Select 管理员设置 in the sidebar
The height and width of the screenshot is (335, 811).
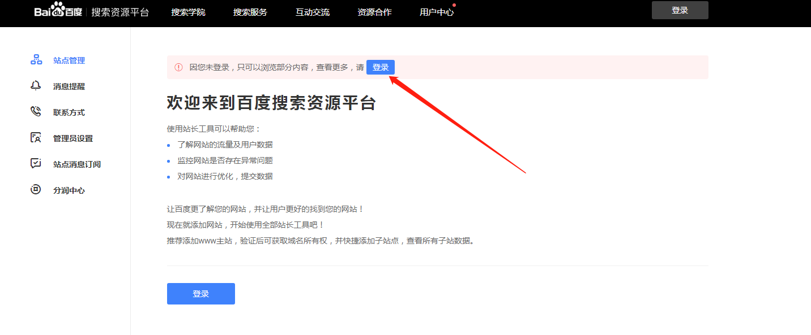[73, 138]
